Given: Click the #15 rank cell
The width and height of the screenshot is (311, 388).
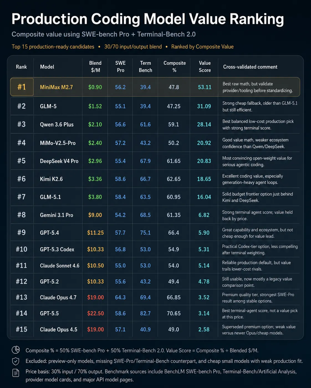Looking at the screenshot, I should (22, 329).
